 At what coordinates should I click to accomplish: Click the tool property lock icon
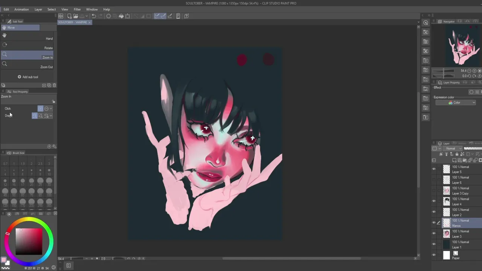[x=53, y=102]
